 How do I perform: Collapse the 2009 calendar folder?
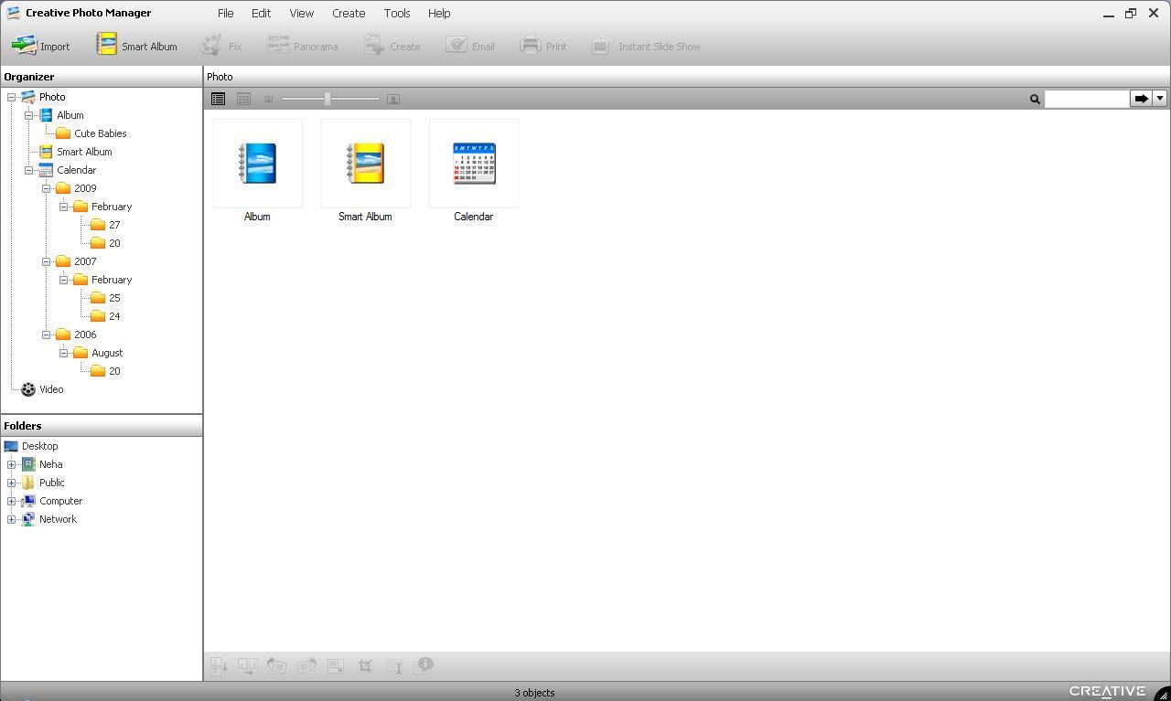point(46,188)
